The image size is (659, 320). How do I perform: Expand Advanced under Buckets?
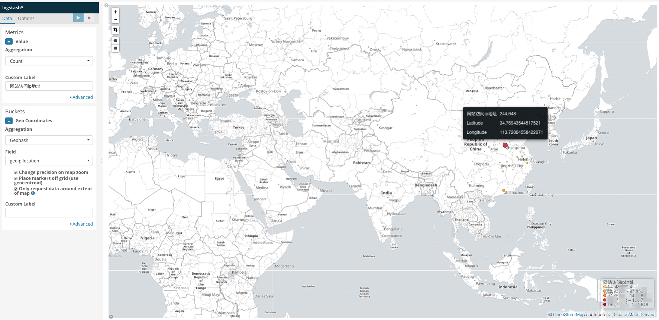pos(81,224)
